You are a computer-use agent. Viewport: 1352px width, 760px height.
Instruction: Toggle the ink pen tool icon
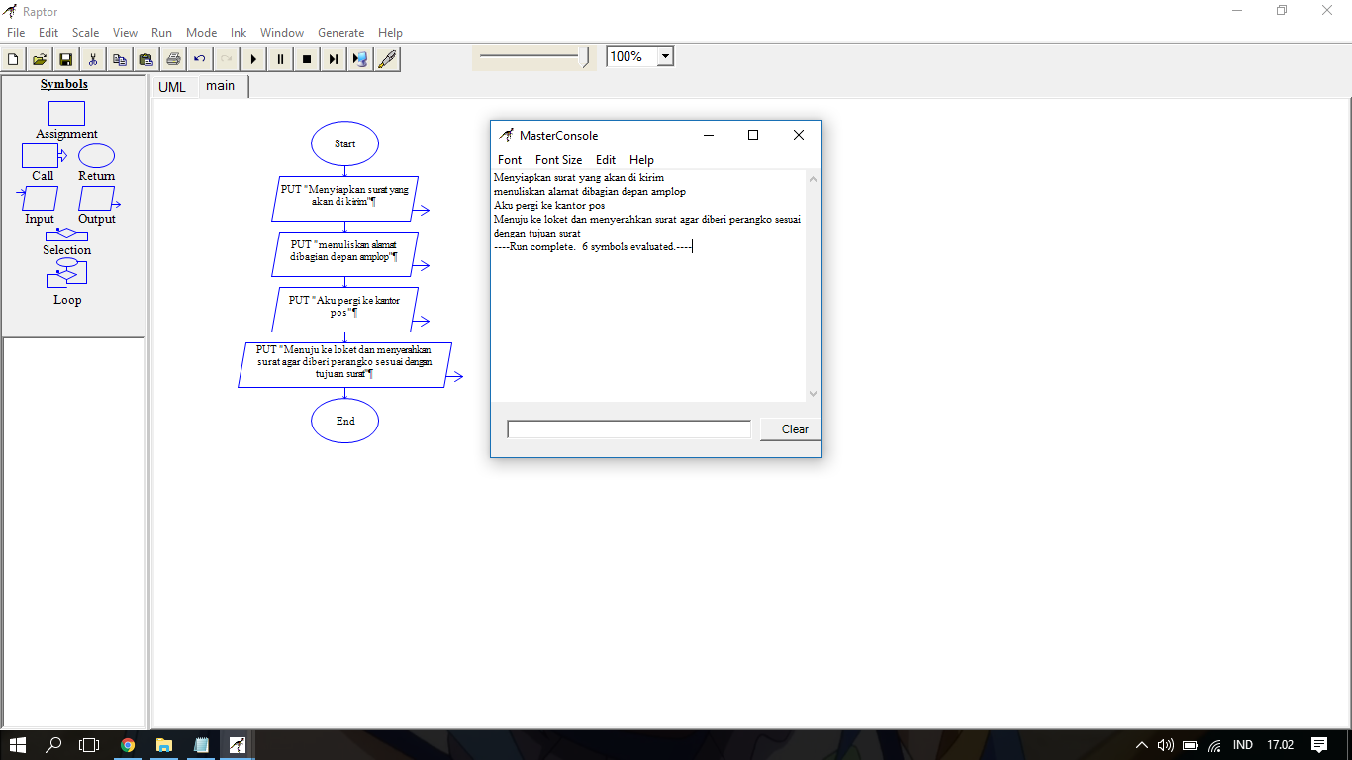(x=387, y=59)
